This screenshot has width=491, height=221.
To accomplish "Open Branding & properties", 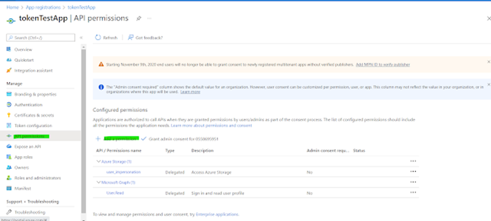I will [35, 94].
